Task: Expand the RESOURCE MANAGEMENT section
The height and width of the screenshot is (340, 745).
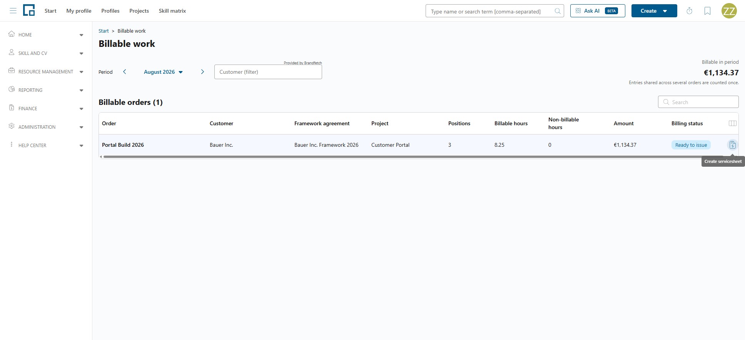Action: (x=81, y=72)
